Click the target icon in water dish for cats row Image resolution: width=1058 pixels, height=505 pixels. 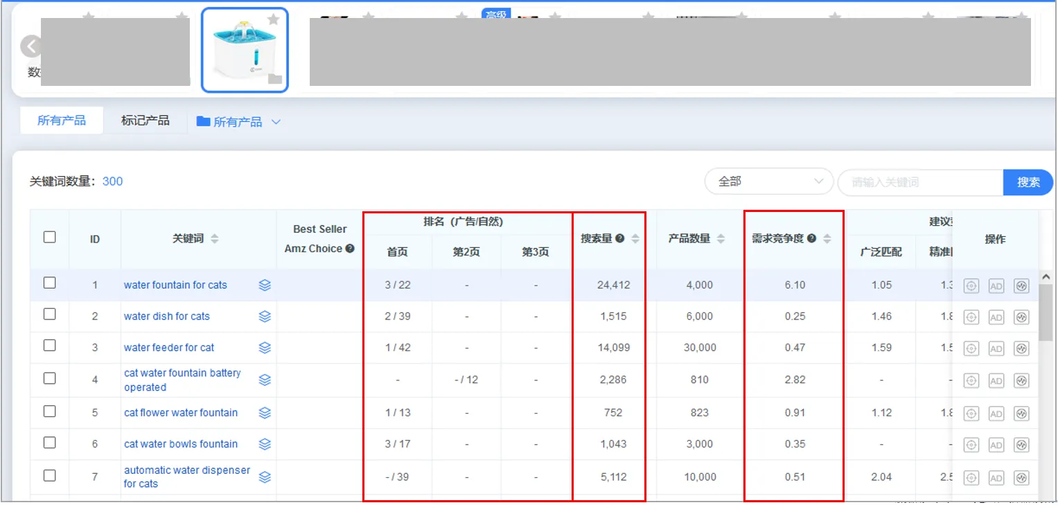[x=971, y=317]
